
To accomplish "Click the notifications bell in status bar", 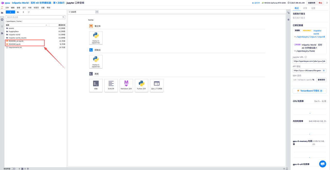I will tap(287, 169).
